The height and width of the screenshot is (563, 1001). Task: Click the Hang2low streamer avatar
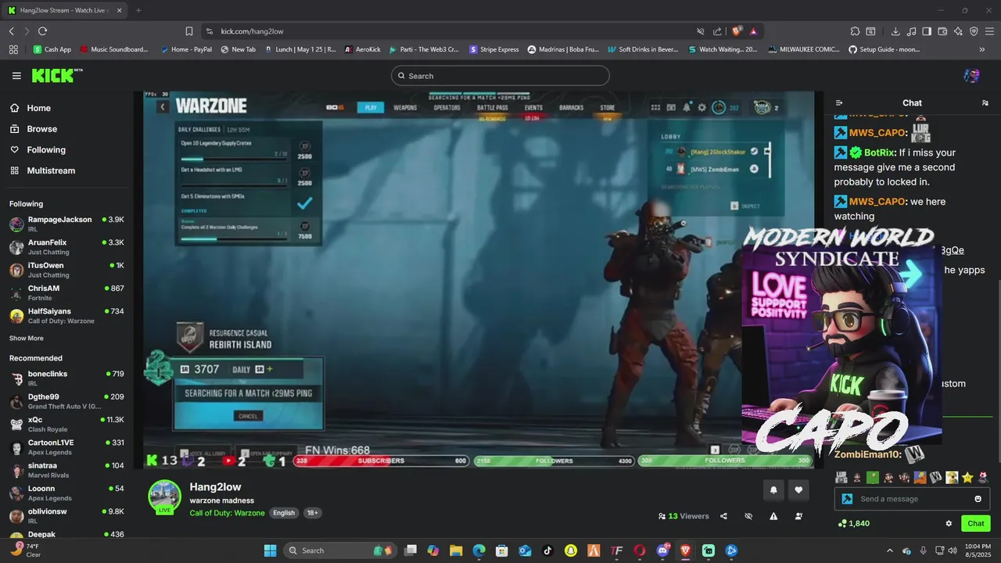[x=165, y=497]
